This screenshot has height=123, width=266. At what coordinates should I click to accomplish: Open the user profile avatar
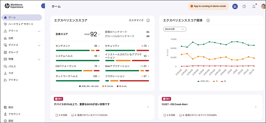(263, 6)
